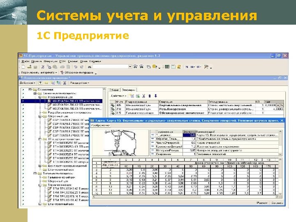Click the add-row icon in Операции tab toolbar
296x222 pixels.
click(x=132, y=96)
